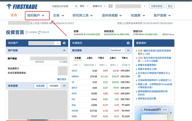The height and width of the screenshot is (121, 192).
Task: Open the 交易結算周期將從T+2縮短至T+1 link
Action: [155, 80]
